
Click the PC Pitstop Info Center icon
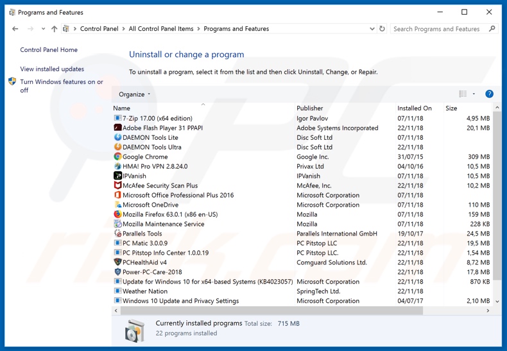[117, 252]
